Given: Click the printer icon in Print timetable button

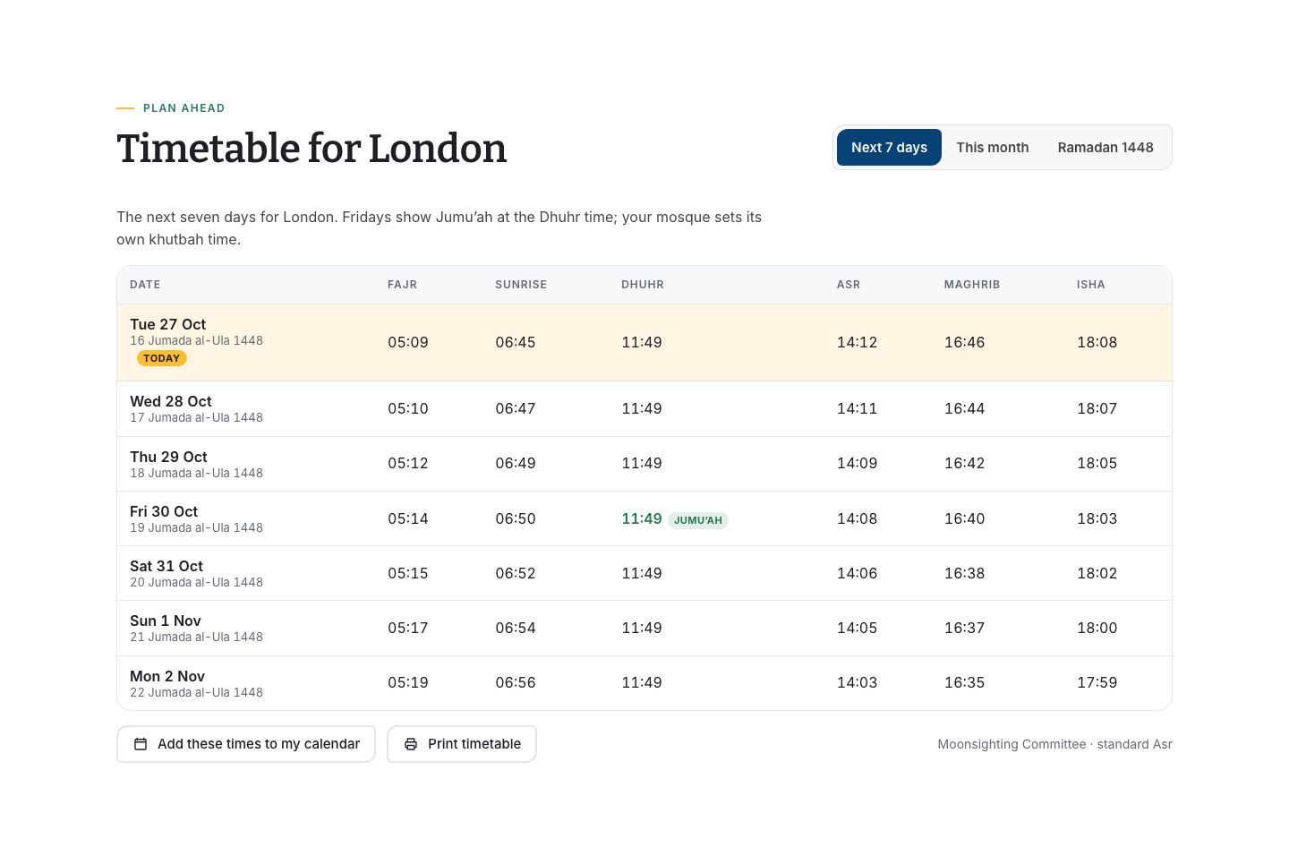Looking at the screenshot, I should (x=411, y=744).
